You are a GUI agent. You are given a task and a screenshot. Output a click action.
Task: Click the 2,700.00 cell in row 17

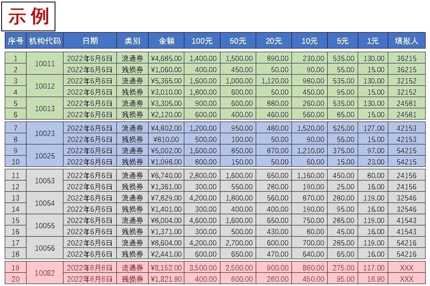(238, 243)
